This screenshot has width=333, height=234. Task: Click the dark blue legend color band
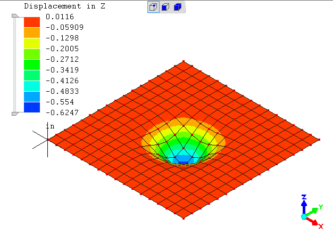coord(32,107)
